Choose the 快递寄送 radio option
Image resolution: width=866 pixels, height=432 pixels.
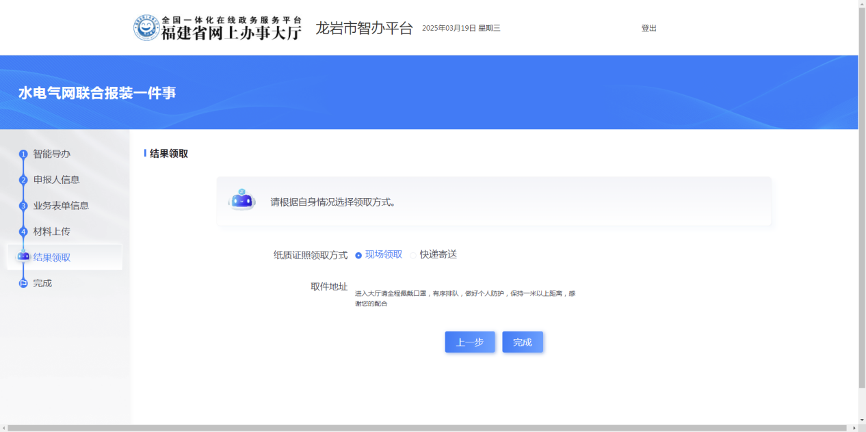(413, 255)
